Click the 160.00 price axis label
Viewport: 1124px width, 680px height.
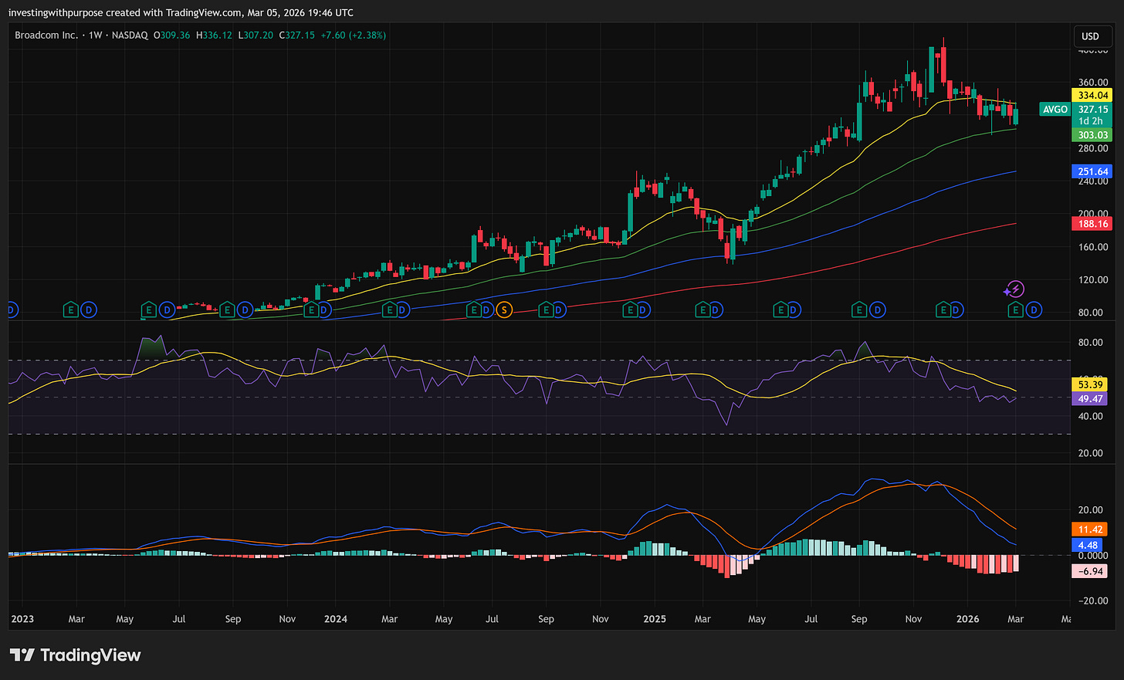[1093, 247]
